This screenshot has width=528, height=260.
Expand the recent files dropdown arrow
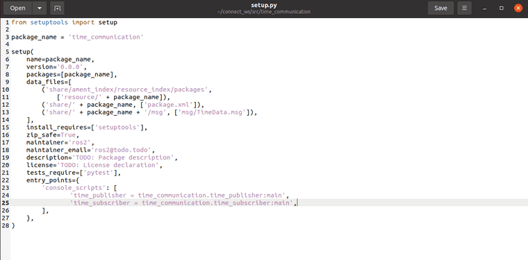coord(40,8)
